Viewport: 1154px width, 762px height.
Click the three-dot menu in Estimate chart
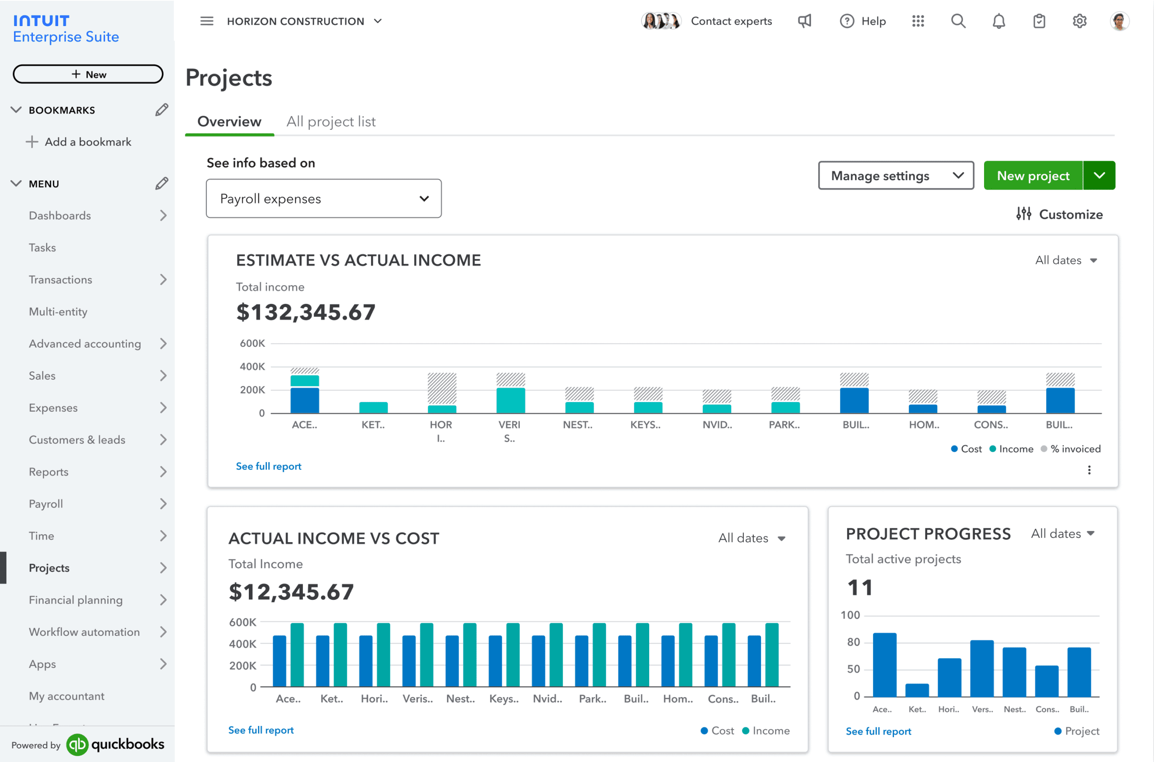point(1089,470)
